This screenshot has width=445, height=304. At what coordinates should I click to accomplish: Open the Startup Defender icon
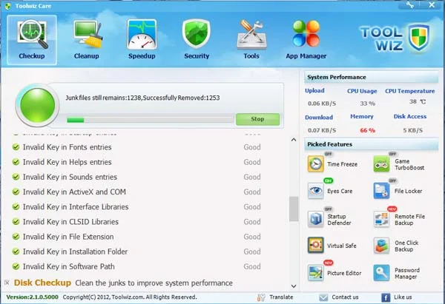[x=316, y=219]
